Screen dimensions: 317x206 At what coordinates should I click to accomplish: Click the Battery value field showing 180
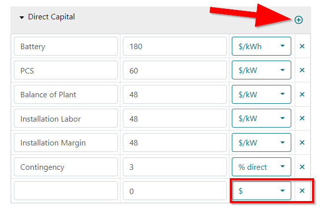(x=175, y=46)
